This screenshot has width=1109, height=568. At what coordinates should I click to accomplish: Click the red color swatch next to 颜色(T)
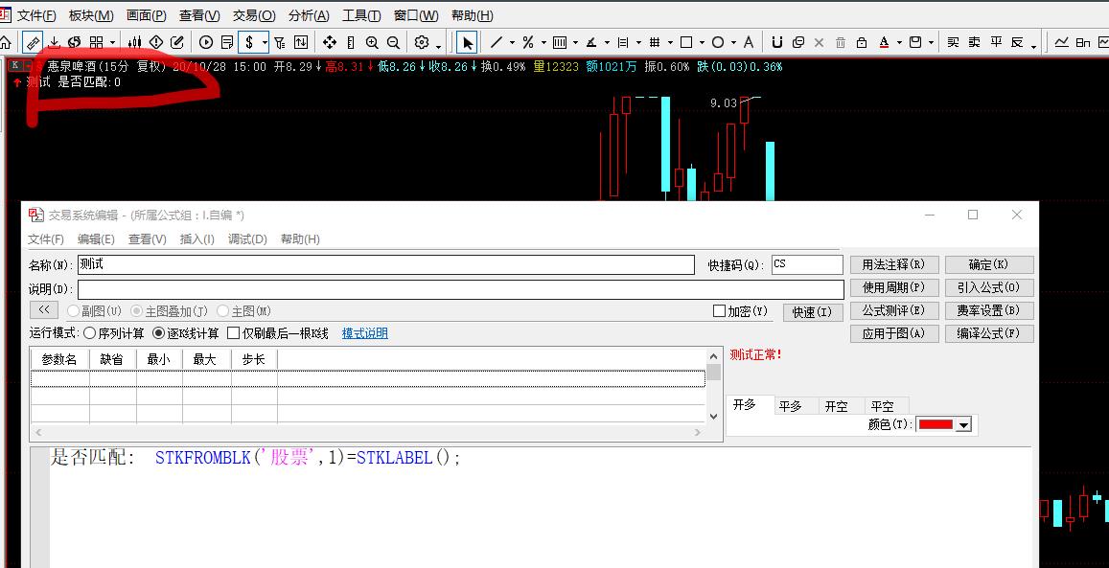936,424
